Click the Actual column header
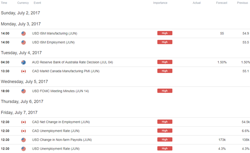Screen dimensions: 250x153 tap(197, 3)
